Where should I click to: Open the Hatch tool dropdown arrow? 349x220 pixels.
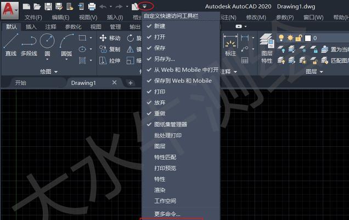[x=91, y=61]
